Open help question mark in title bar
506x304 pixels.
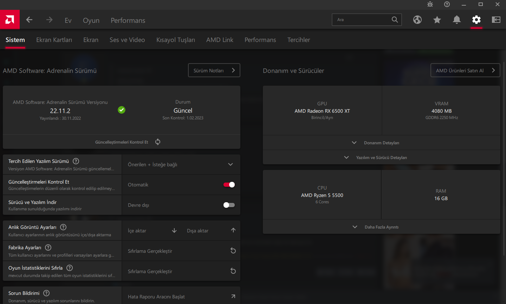447,4
